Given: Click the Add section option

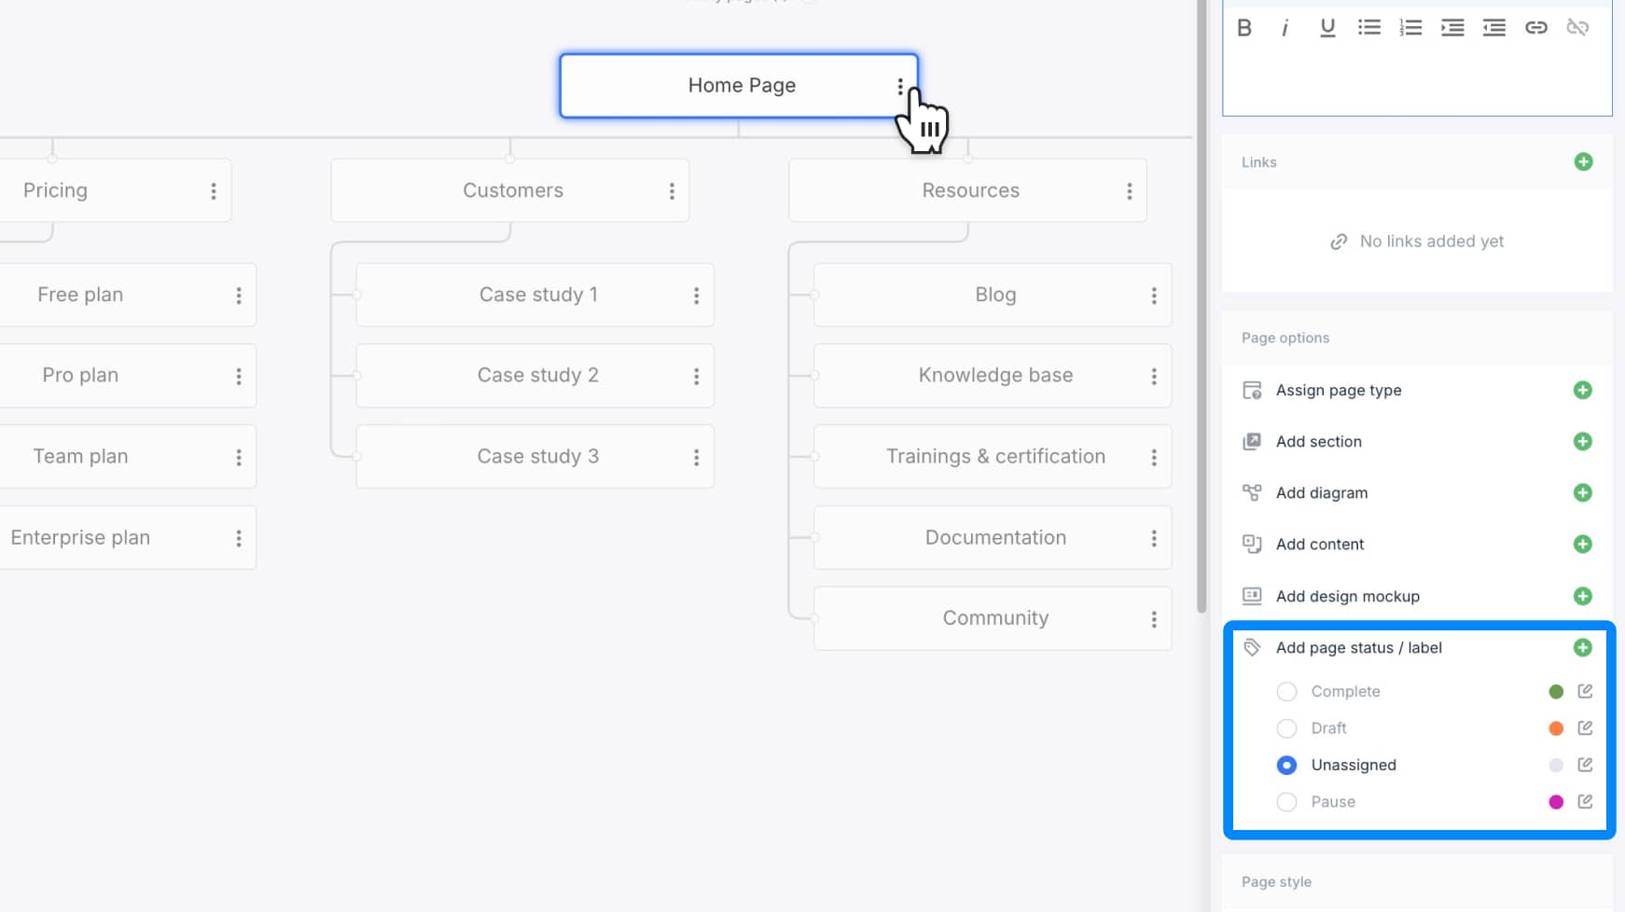Looking at the screenshot, I should pos(1319,441).
